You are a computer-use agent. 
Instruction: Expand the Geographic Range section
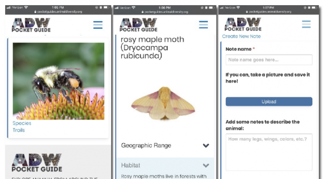(165, 146)
